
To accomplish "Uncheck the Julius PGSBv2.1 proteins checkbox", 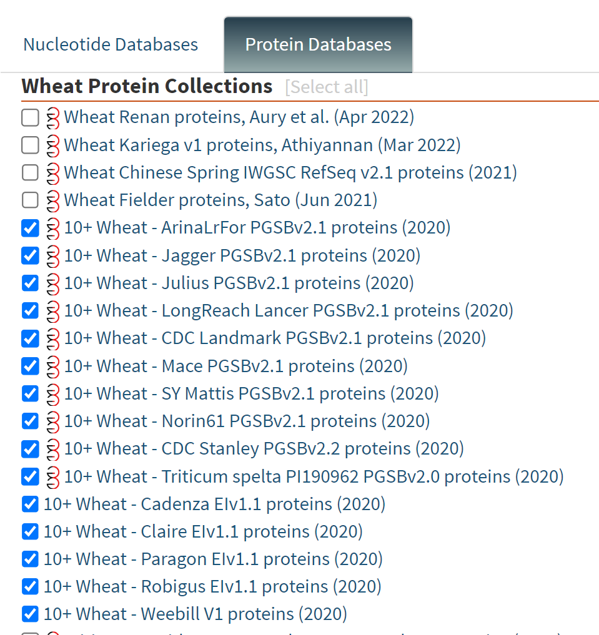I will tap(30, 283).
